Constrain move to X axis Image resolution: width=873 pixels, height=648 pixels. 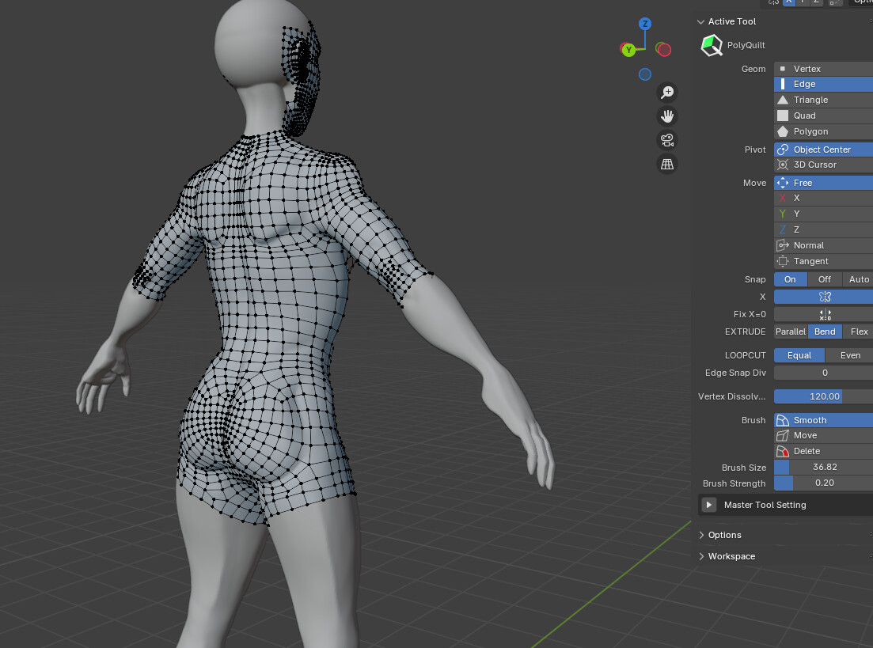823,198
